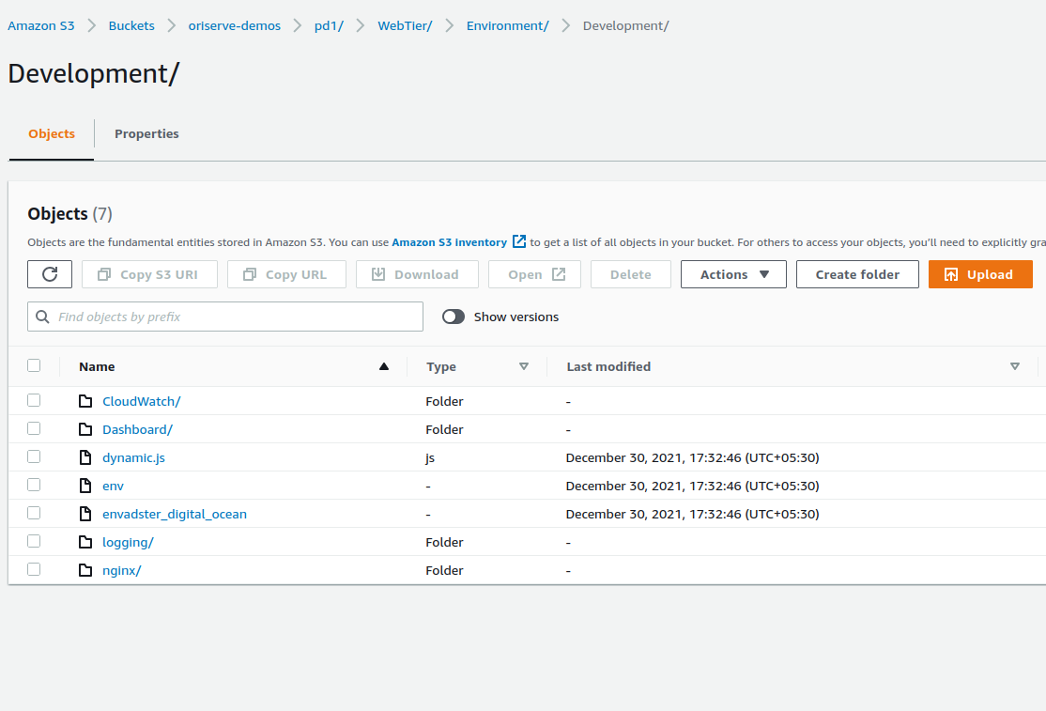1046x711 pixels.
Task: Check the box for the env file row
Action: point(34,485)
